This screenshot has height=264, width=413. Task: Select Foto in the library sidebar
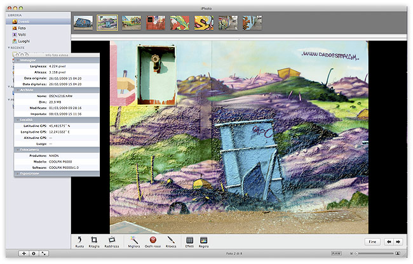pyautogui.click(x=38, y=28)
